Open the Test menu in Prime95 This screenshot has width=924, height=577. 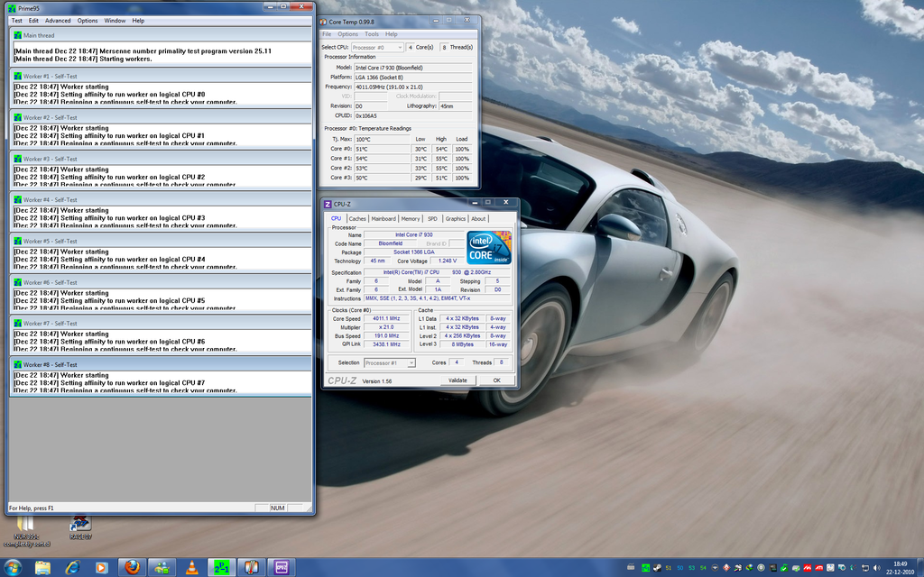pos(15,20)
